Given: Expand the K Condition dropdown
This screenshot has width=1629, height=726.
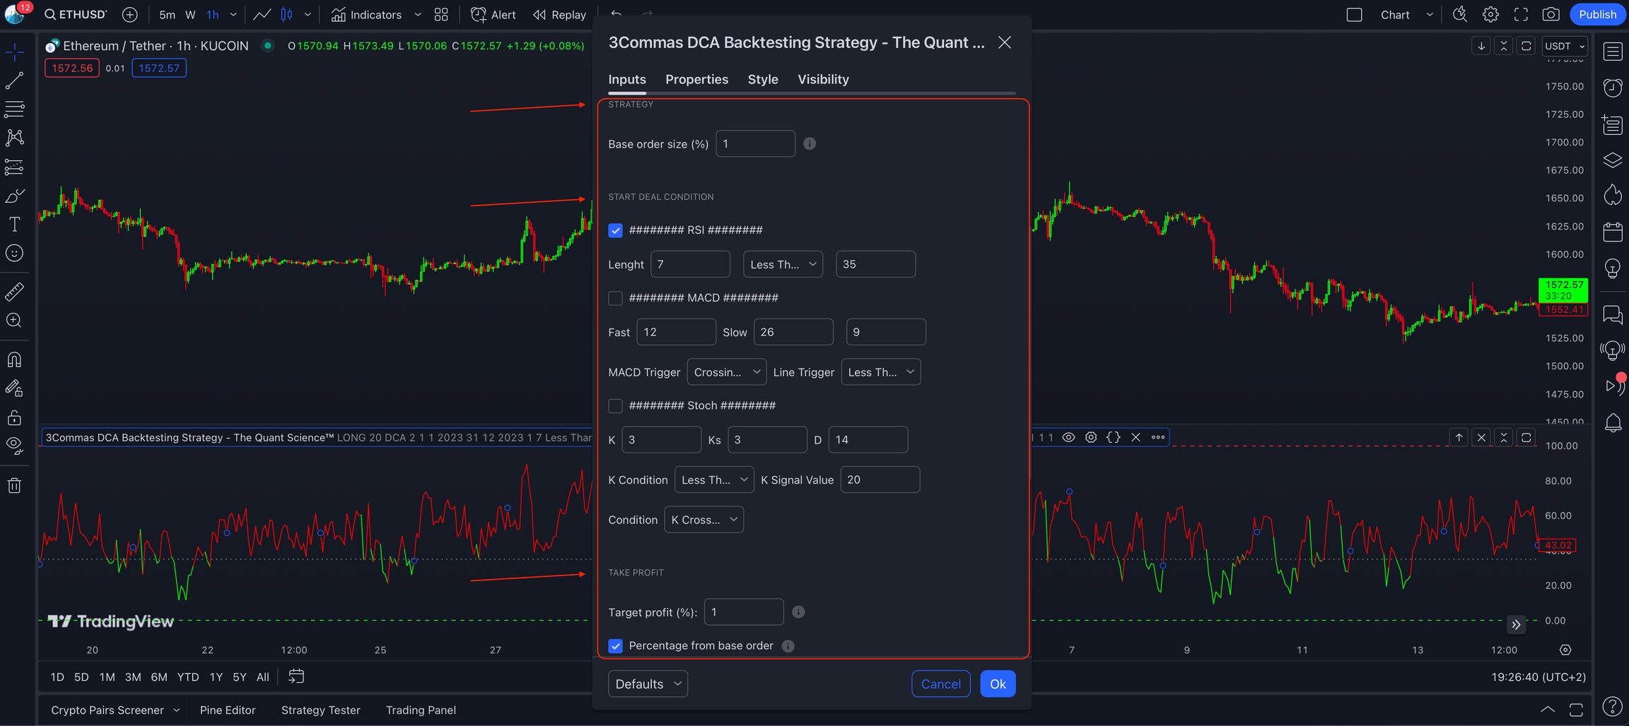Looking at the screenshot, I should click(x=713, y=480).
